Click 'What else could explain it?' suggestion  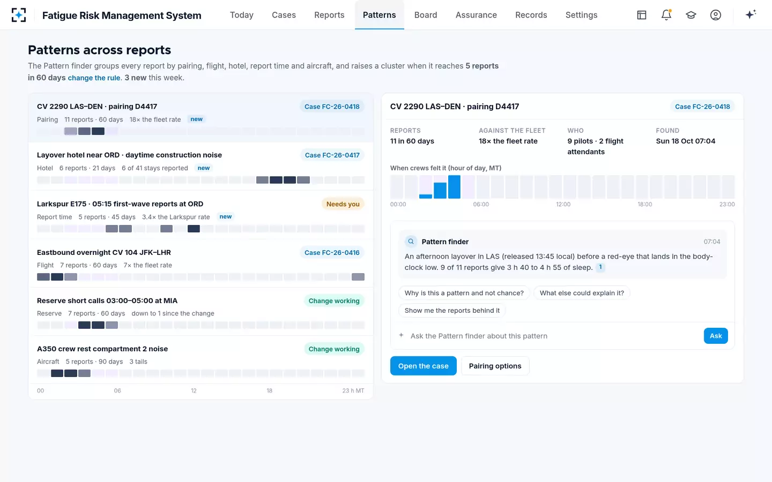point(582,293)
